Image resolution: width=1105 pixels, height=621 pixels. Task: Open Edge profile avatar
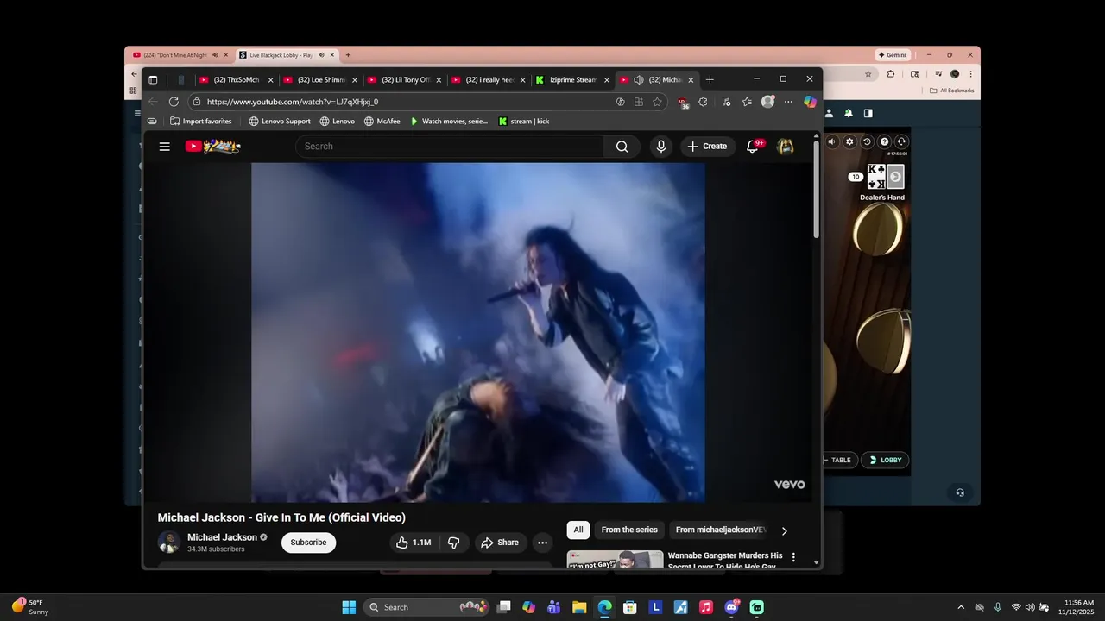[x=767, y=102]
